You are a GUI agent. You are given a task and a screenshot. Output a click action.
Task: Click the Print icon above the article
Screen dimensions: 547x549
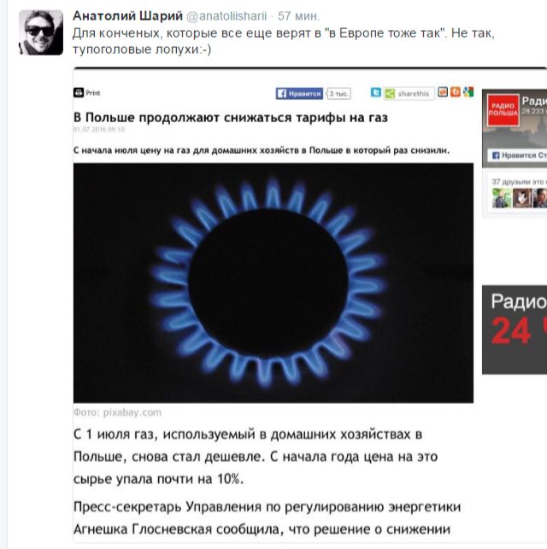point(79,93)
